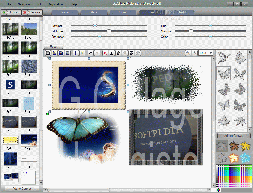
Task: Click canvas vertical scrollbar up arrow
Action: point(213,59)
